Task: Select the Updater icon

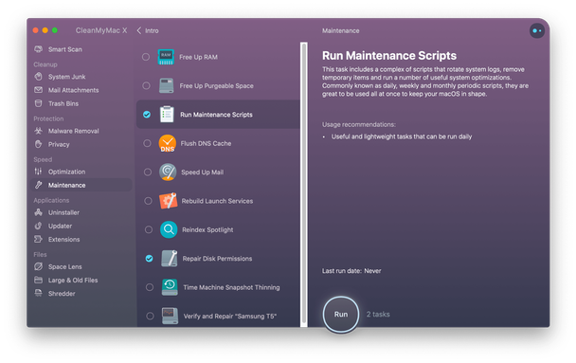Action: [x=38, y=226]
